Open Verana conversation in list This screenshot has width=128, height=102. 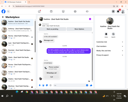pyautogui.click(x=17, y=66)
